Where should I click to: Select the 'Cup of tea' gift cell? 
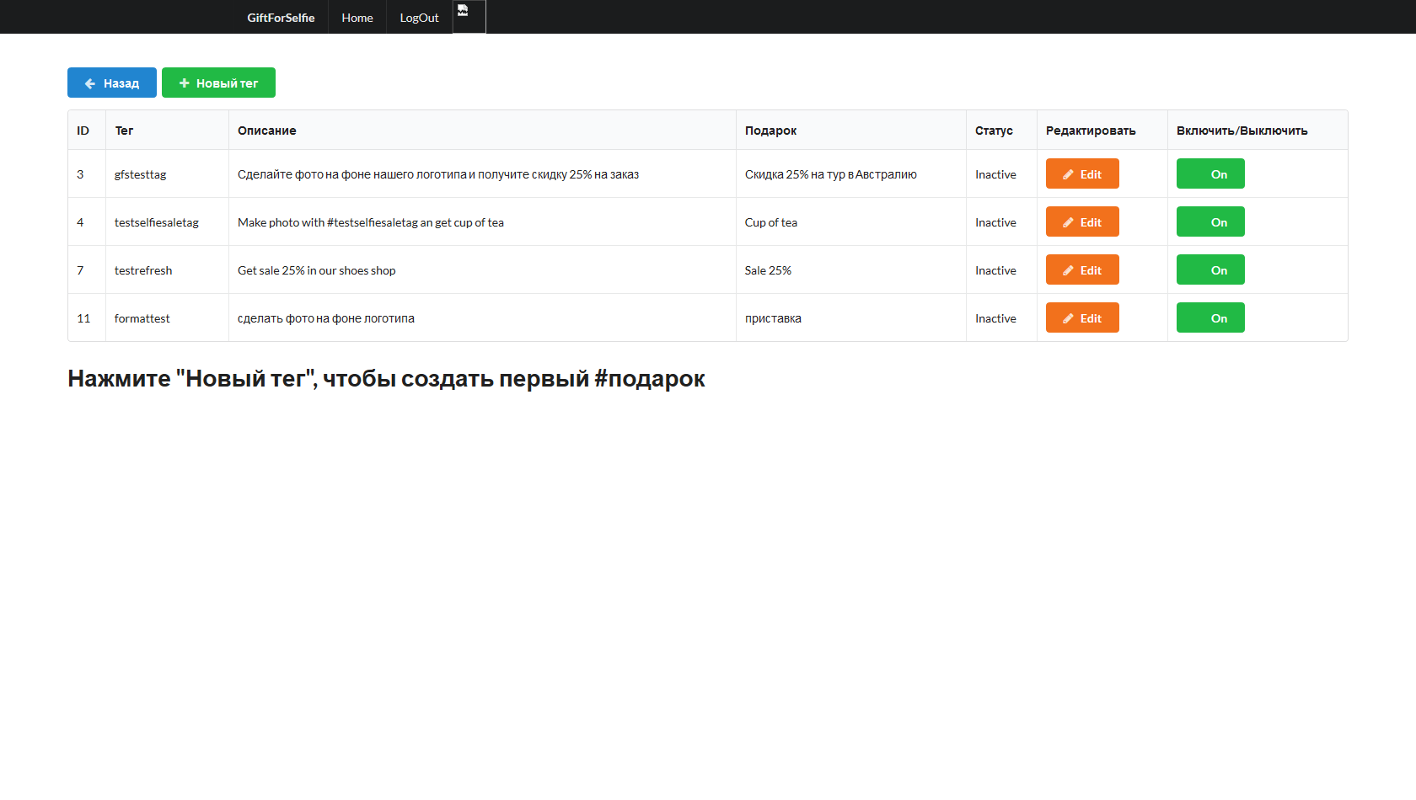click(851, 222)
